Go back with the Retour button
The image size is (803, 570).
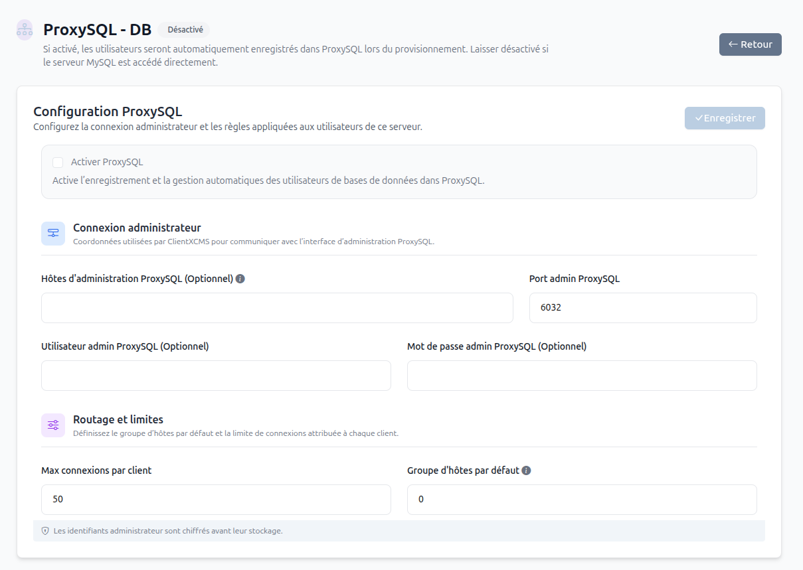click(751, 44)
